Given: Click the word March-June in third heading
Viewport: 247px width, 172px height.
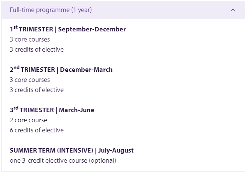Looking at the screenshot, I should click(76, 110).
